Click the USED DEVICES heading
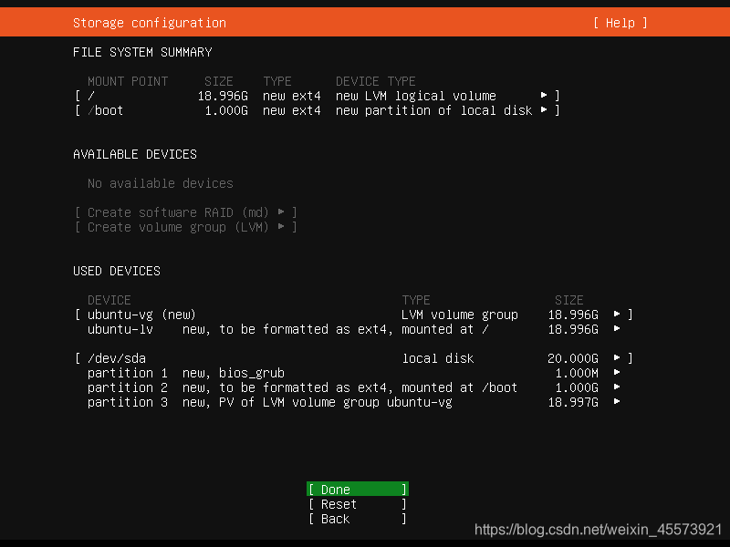 tap(117, 271)
